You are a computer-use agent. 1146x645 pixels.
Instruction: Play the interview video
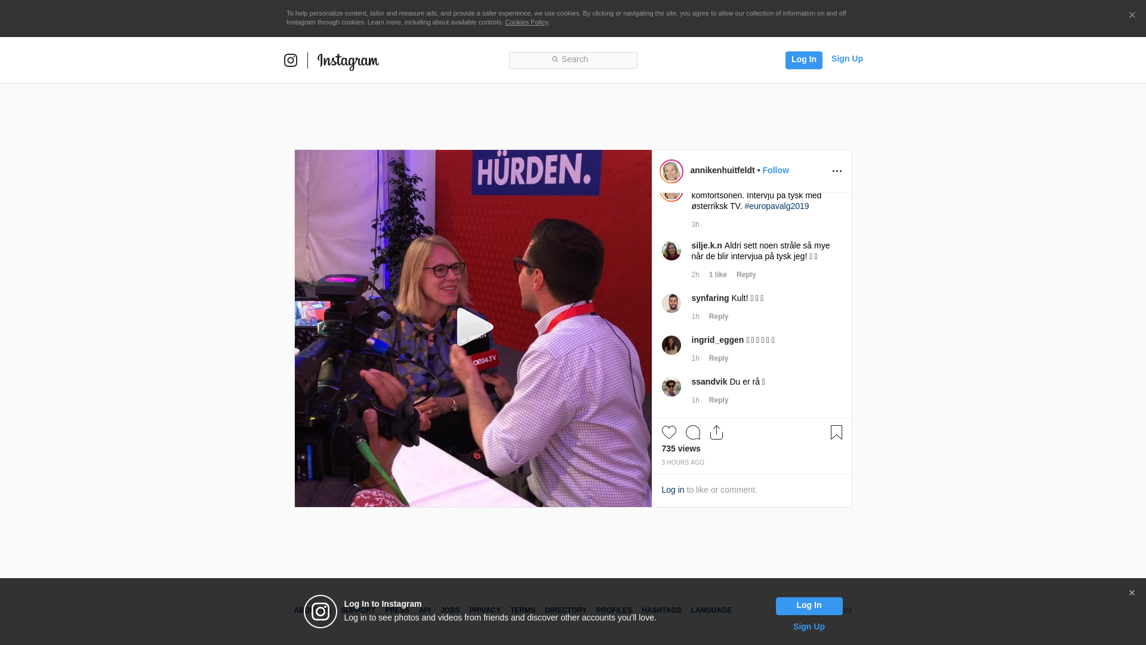point(475,327)
